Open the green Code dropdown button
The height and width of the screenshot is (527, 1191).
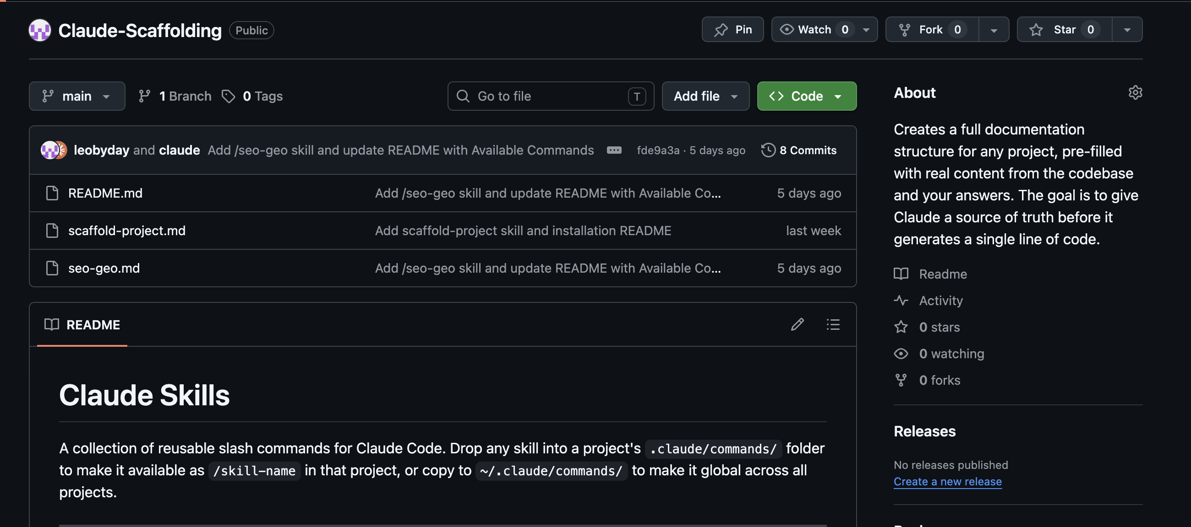click(x=806, y=96)
